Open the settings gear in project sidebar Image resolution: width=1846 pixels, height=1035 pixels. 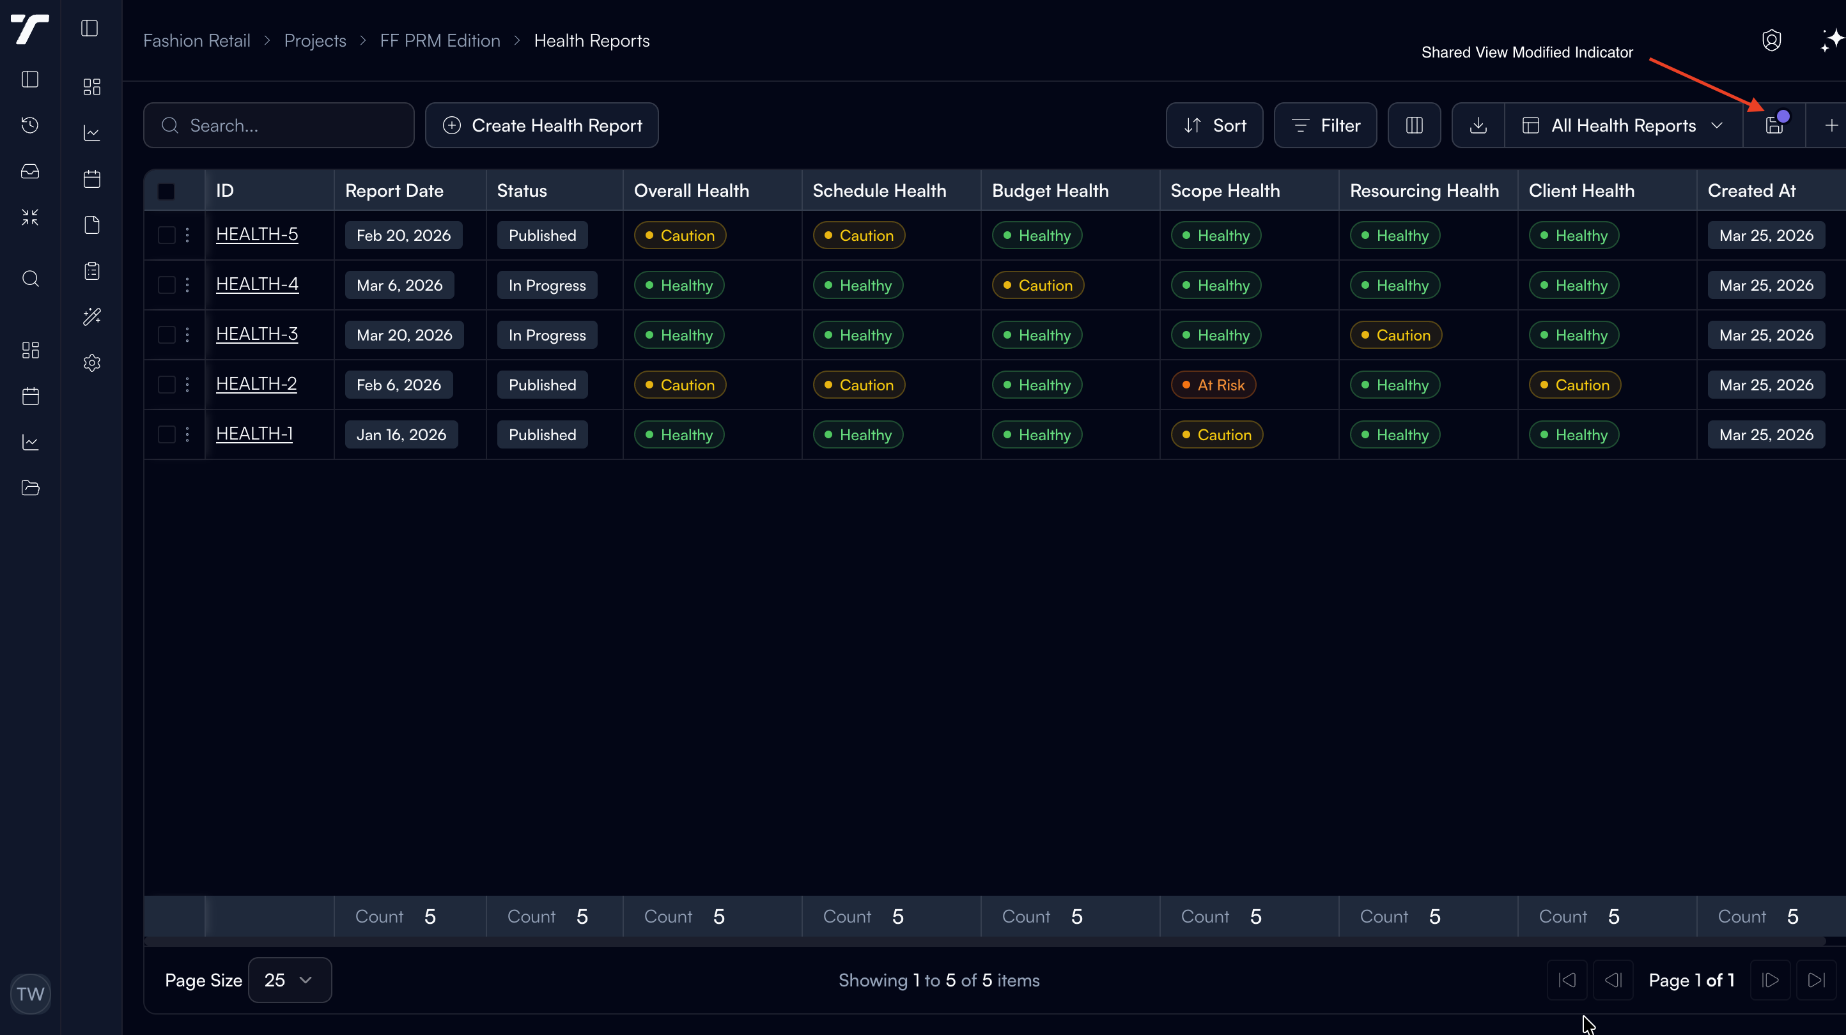pos(92,363)
